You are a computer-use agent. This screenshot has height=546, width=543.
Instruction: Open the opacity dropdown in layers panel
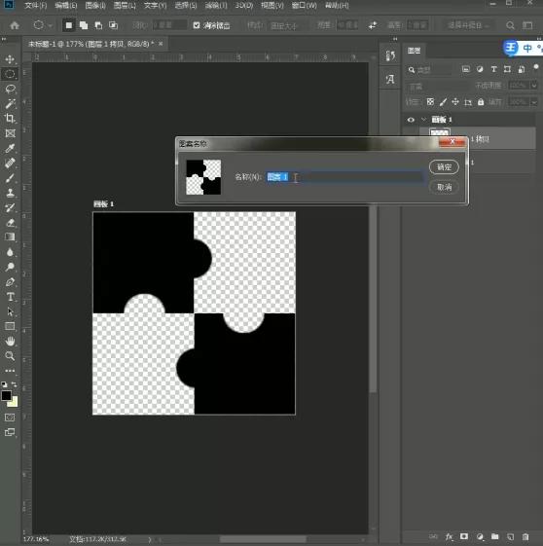pos(534,85)
